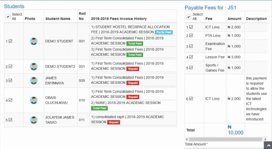Deselect student row 5 checkbox

[x=10, y=120]
